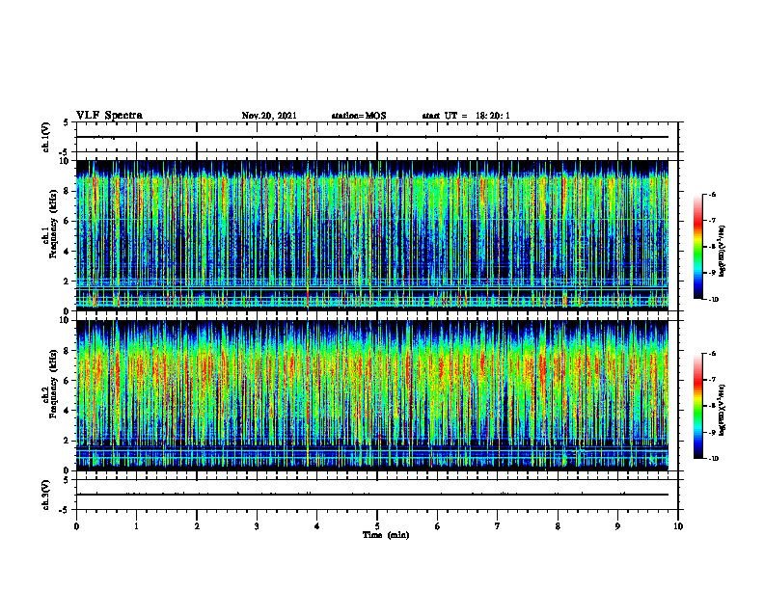Click time axis tick label "3"
764x590 pixels.
point(257,526)
